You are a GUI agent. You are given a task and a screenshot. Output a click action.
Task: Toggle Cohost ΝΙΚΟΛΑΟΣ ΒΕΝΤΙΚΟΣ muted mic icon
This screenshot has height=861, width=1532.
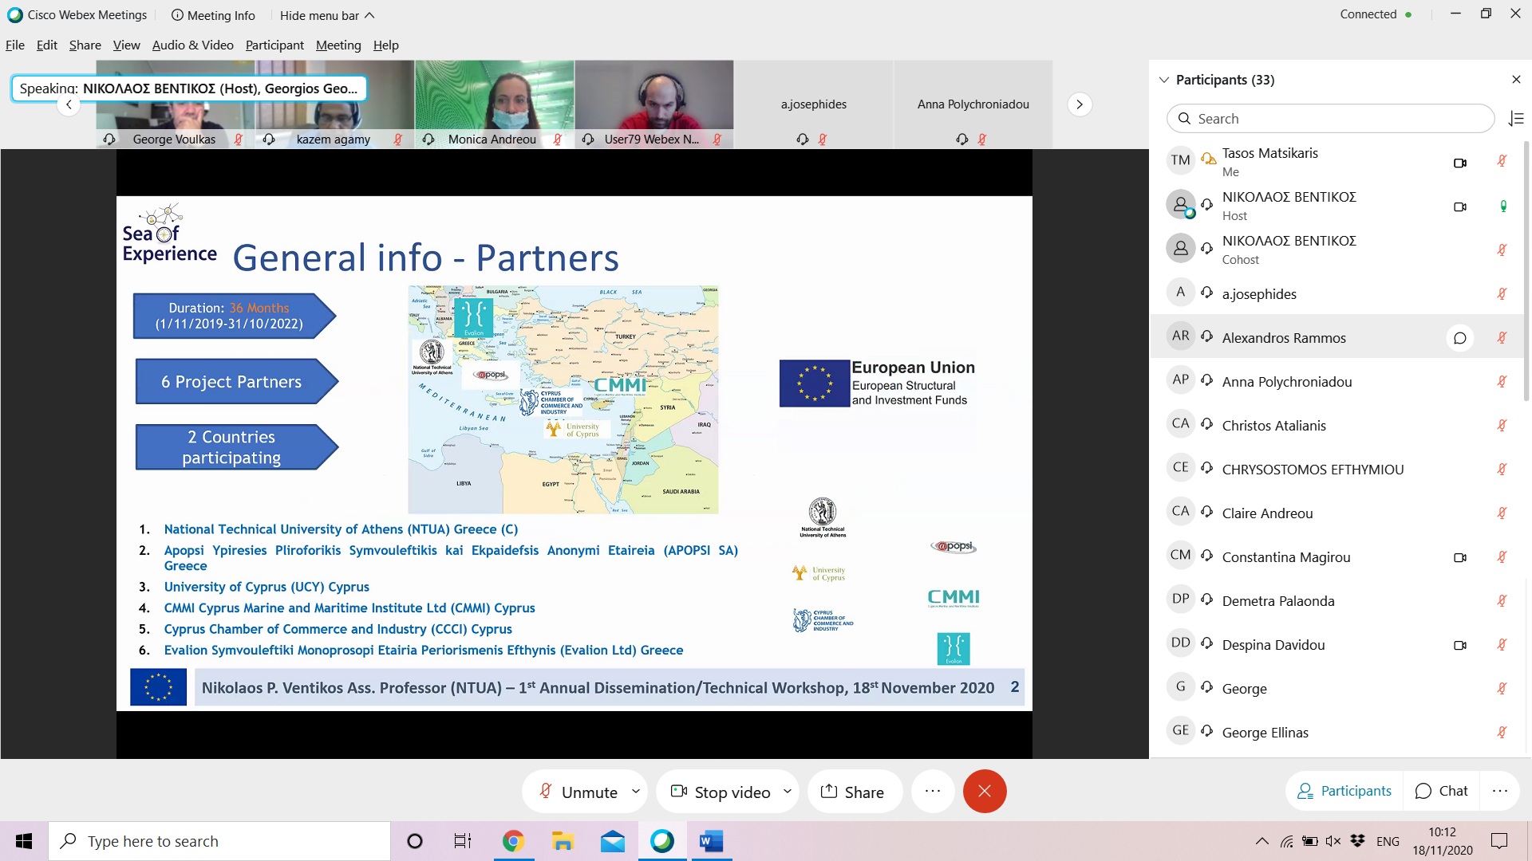point(1502,250)
